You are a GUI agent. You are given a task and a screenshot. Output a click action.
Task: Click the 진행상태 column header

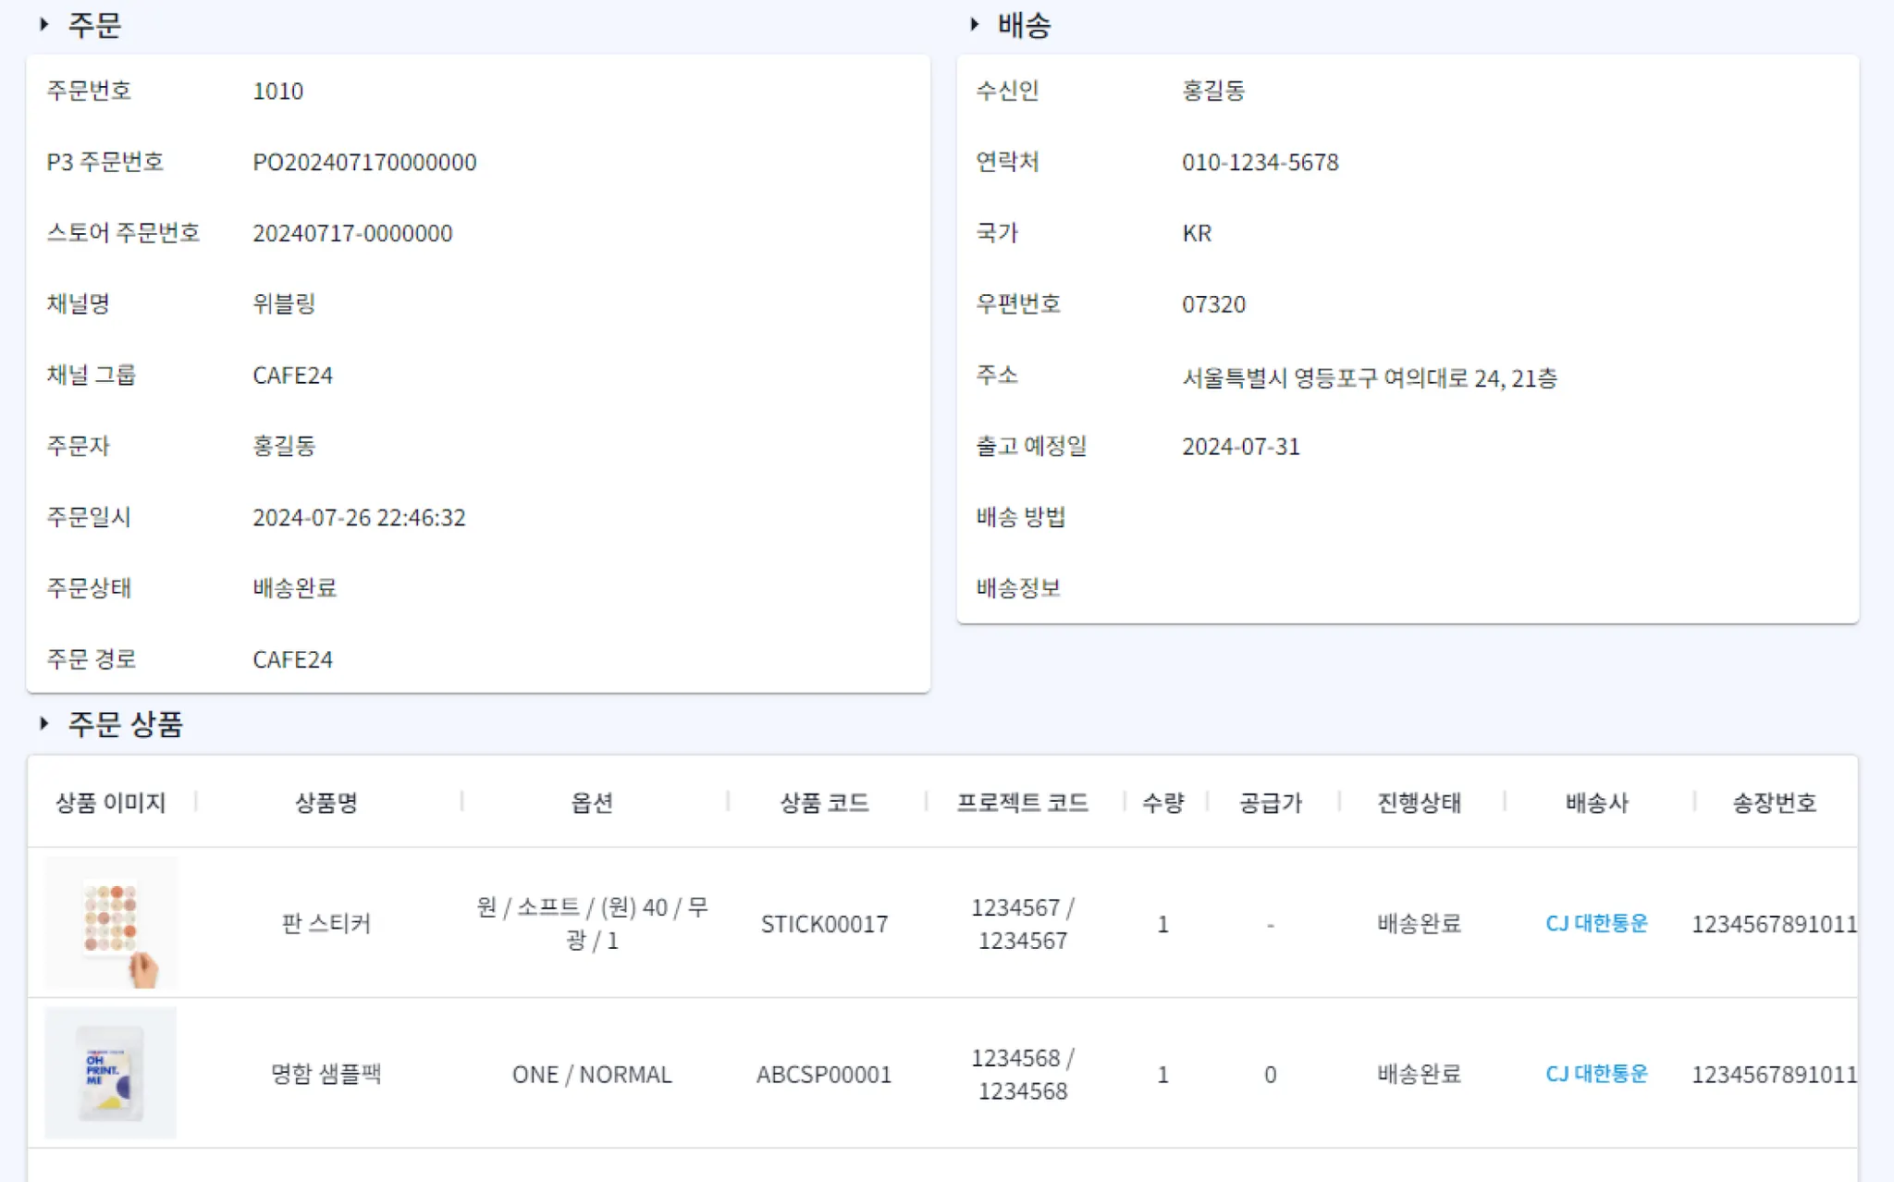click(1419, 803)
